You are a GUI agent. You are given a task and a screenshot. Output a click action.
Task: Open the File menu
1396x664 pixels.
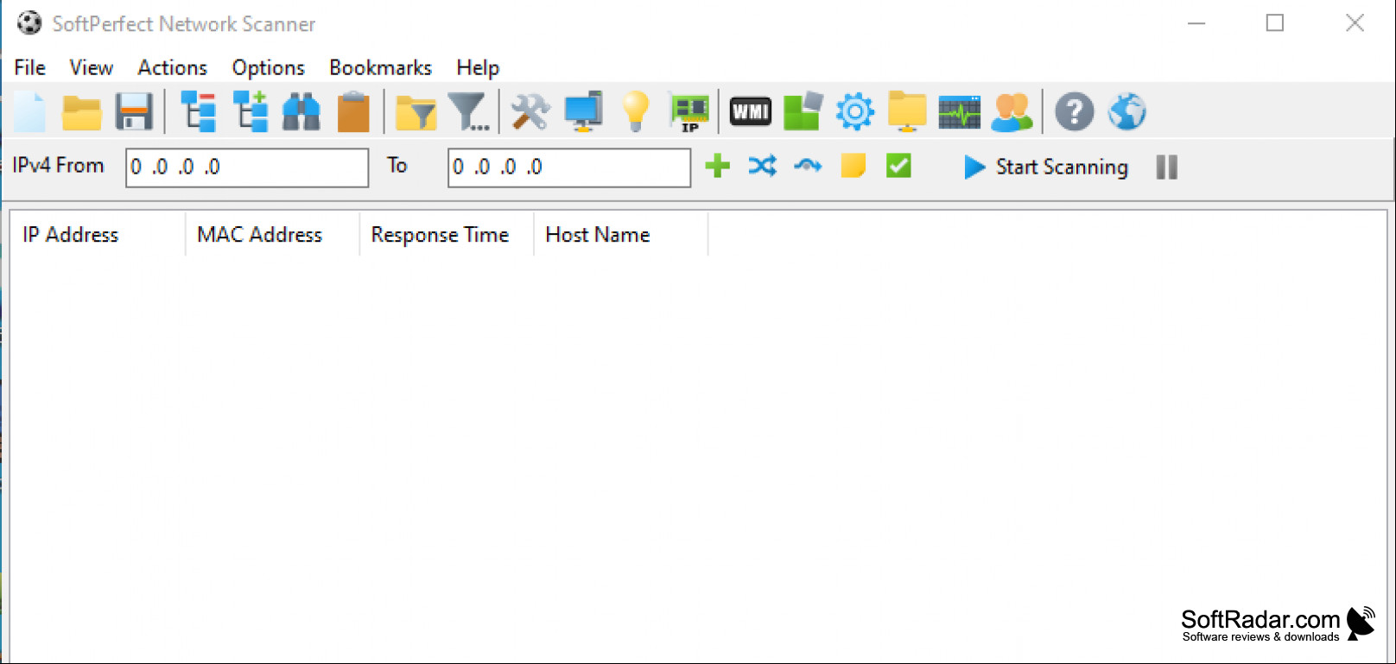click(x=30, y=67)
